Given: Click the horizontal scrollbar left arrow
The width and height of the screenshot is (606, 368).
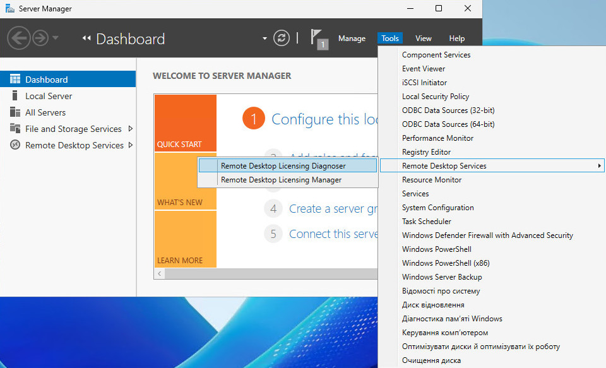Looking at the screenshot, I should tap(159, 274).
